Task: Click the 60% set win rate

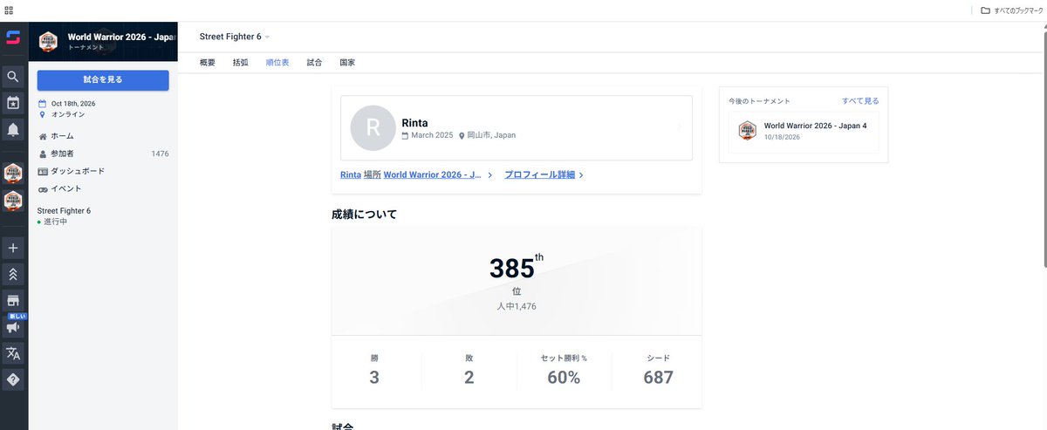Action: tap(564, 378)
